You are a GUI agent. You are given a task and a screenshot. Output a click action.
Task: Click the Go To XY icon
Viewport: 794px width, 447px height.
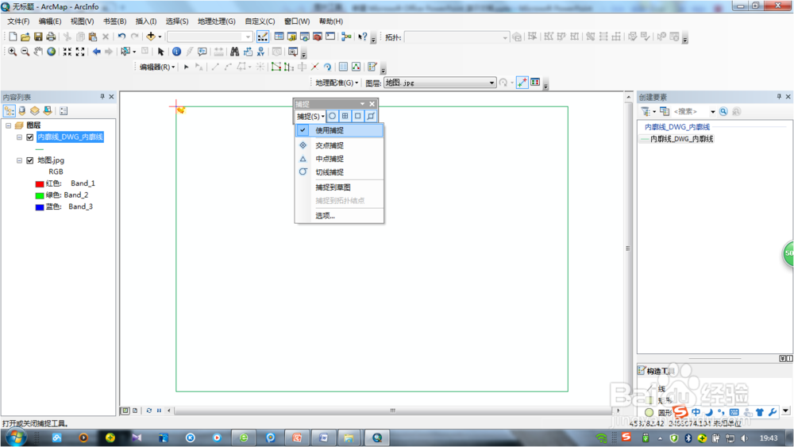click(260, 52)
